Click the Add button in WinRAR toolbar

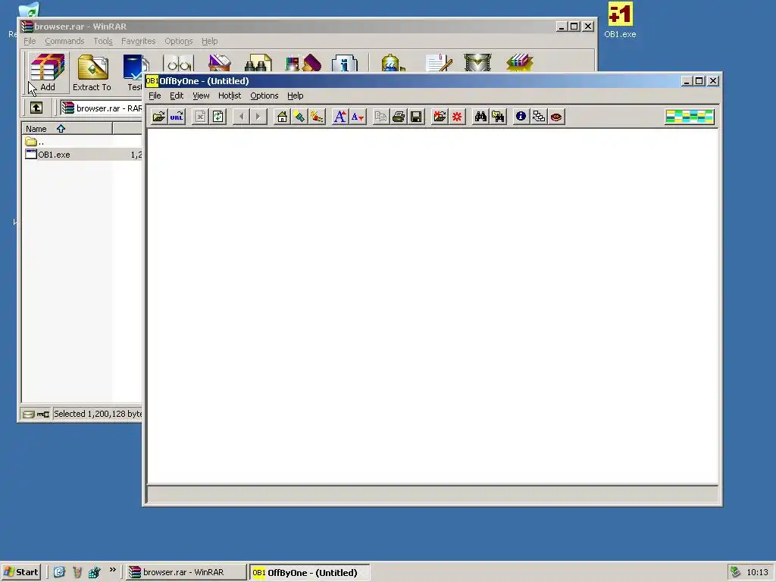[48, 73]
